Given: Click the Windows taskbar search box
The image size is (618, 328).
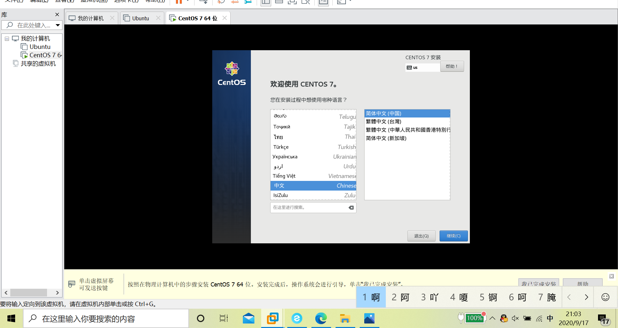Looking at the screenshot, I should click(x=106, y=319).
